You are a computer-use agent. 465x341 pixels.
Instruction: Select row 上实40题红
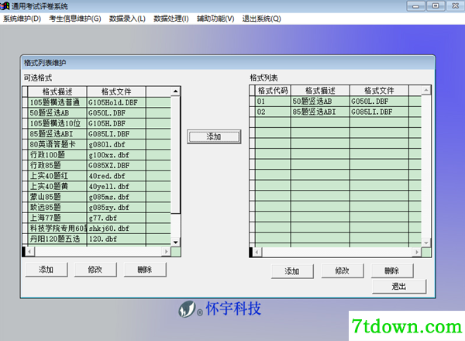[57, 176]
